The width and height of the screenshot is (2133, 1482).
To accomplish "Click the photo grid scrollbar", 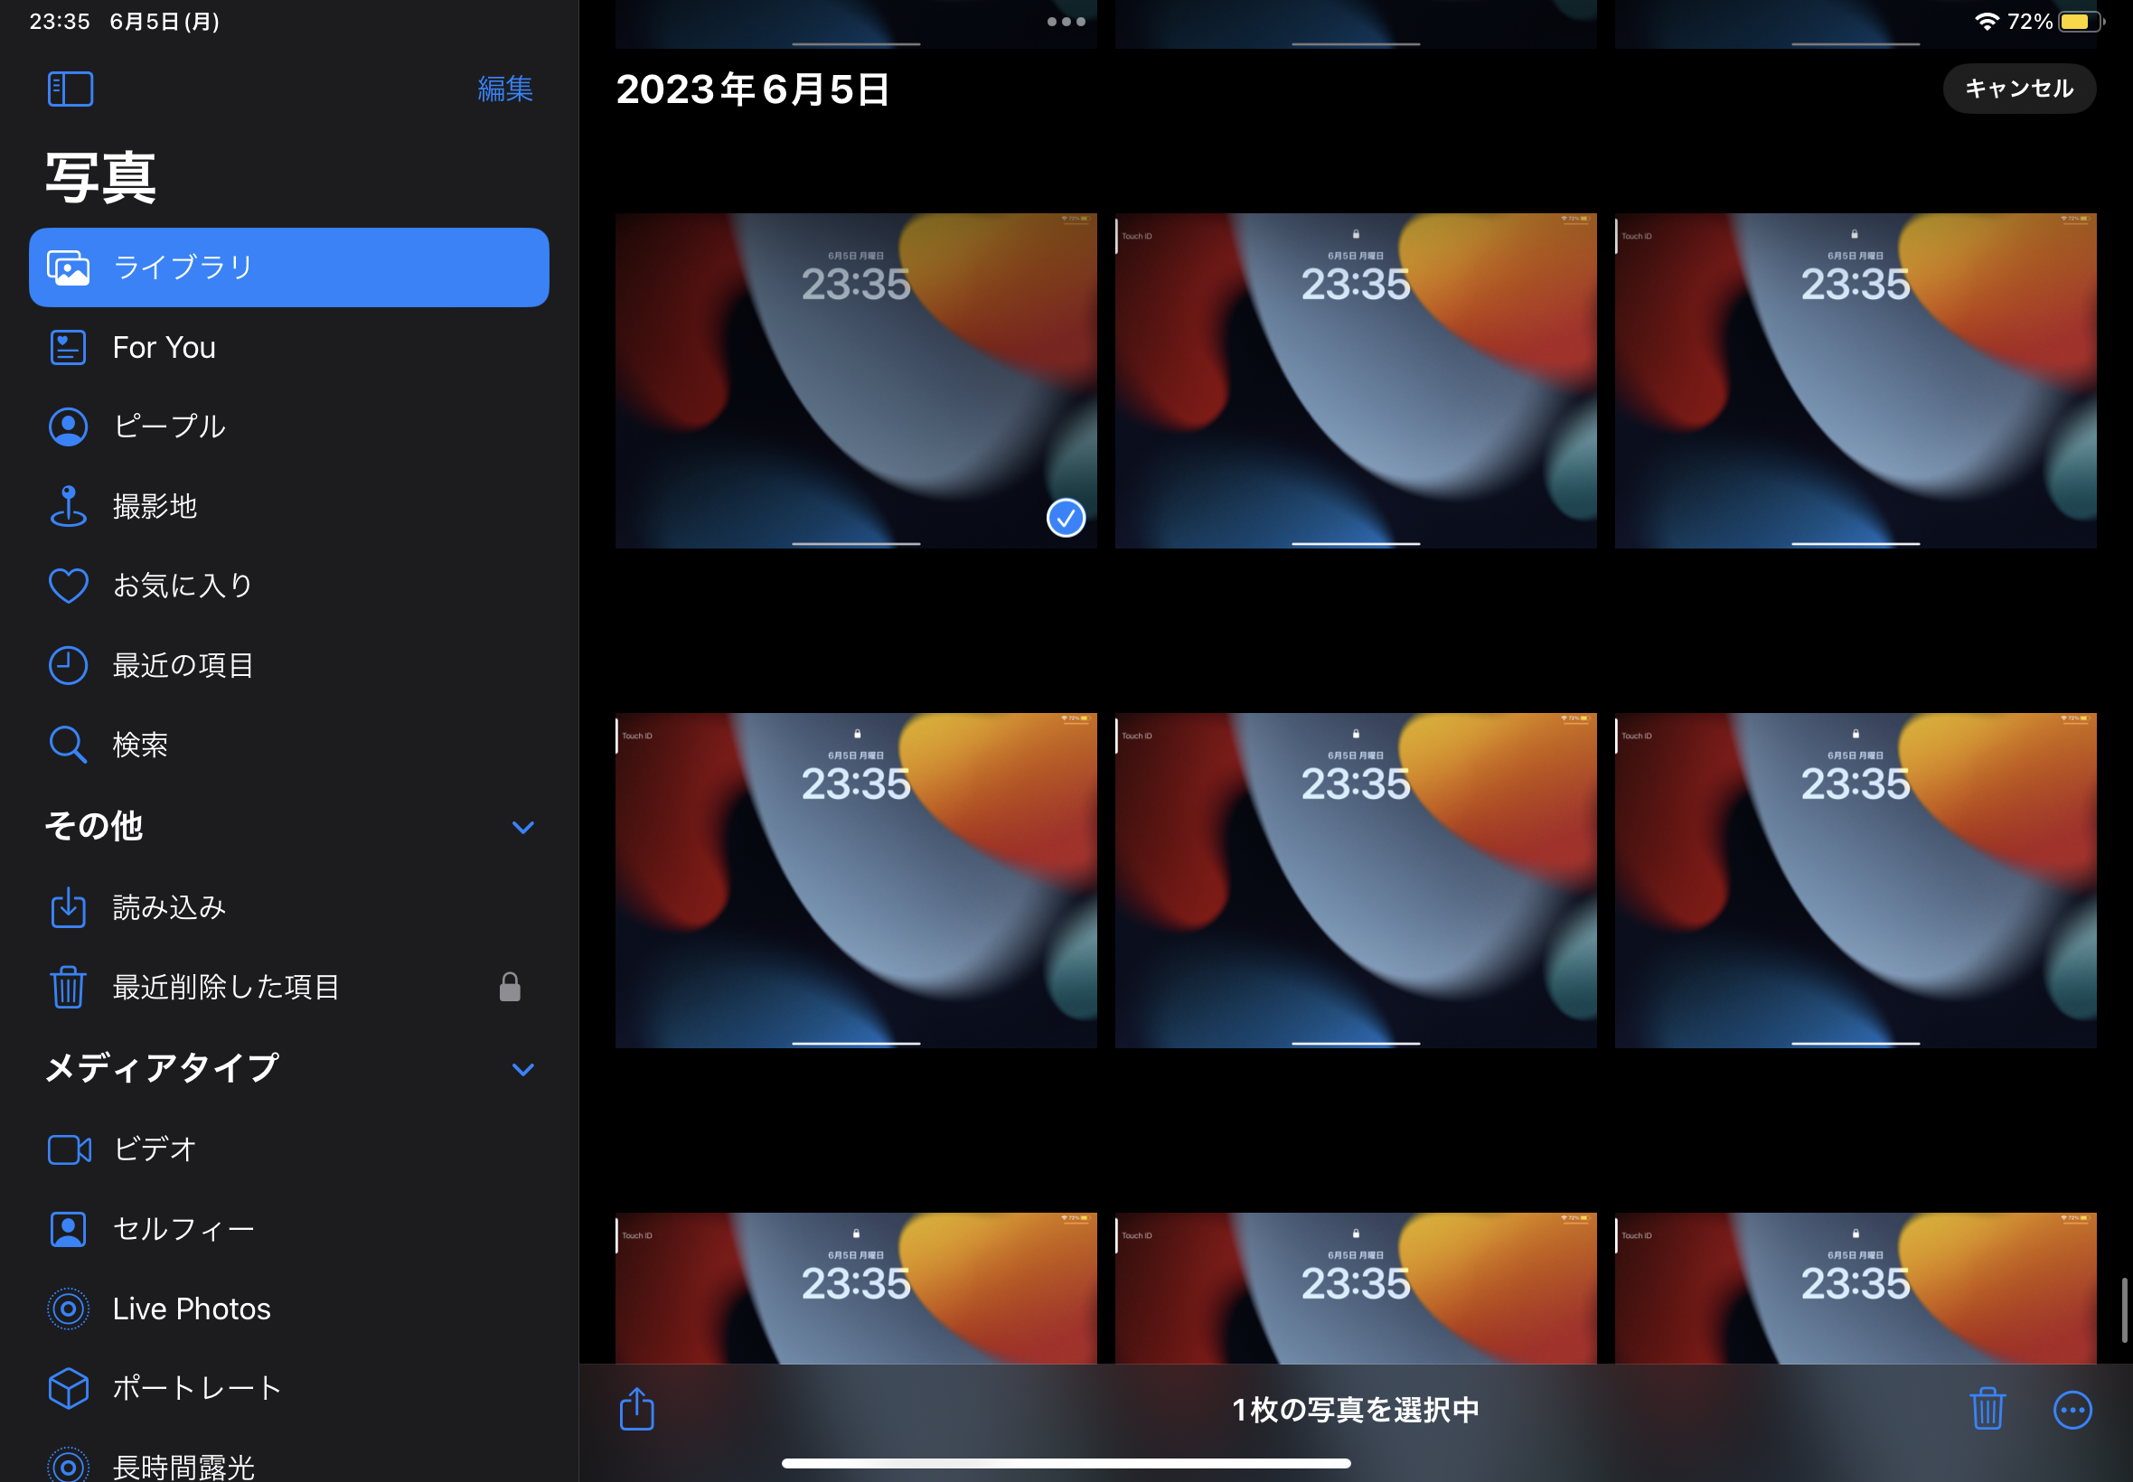I will (x=2123, y=1309).
